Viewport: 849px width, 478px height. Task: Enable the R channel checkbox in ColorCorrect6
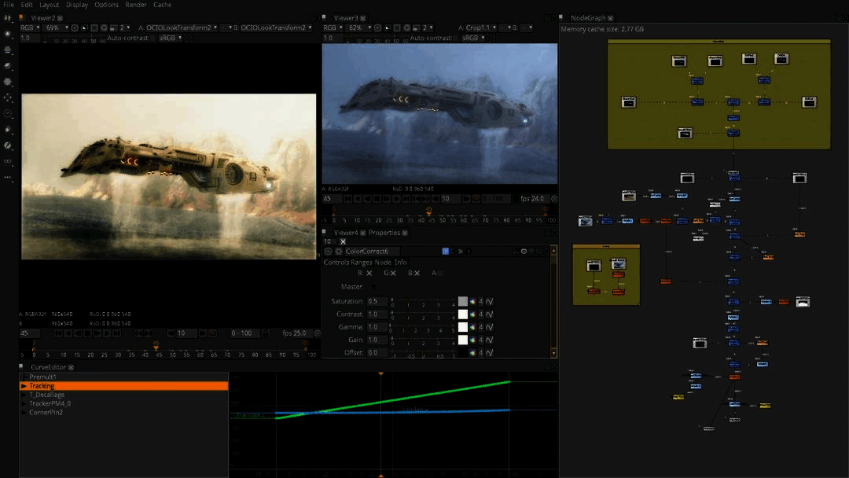coord(369,274)
